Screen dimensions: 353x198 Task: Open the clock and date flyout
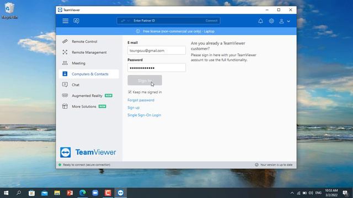[331, 193]
